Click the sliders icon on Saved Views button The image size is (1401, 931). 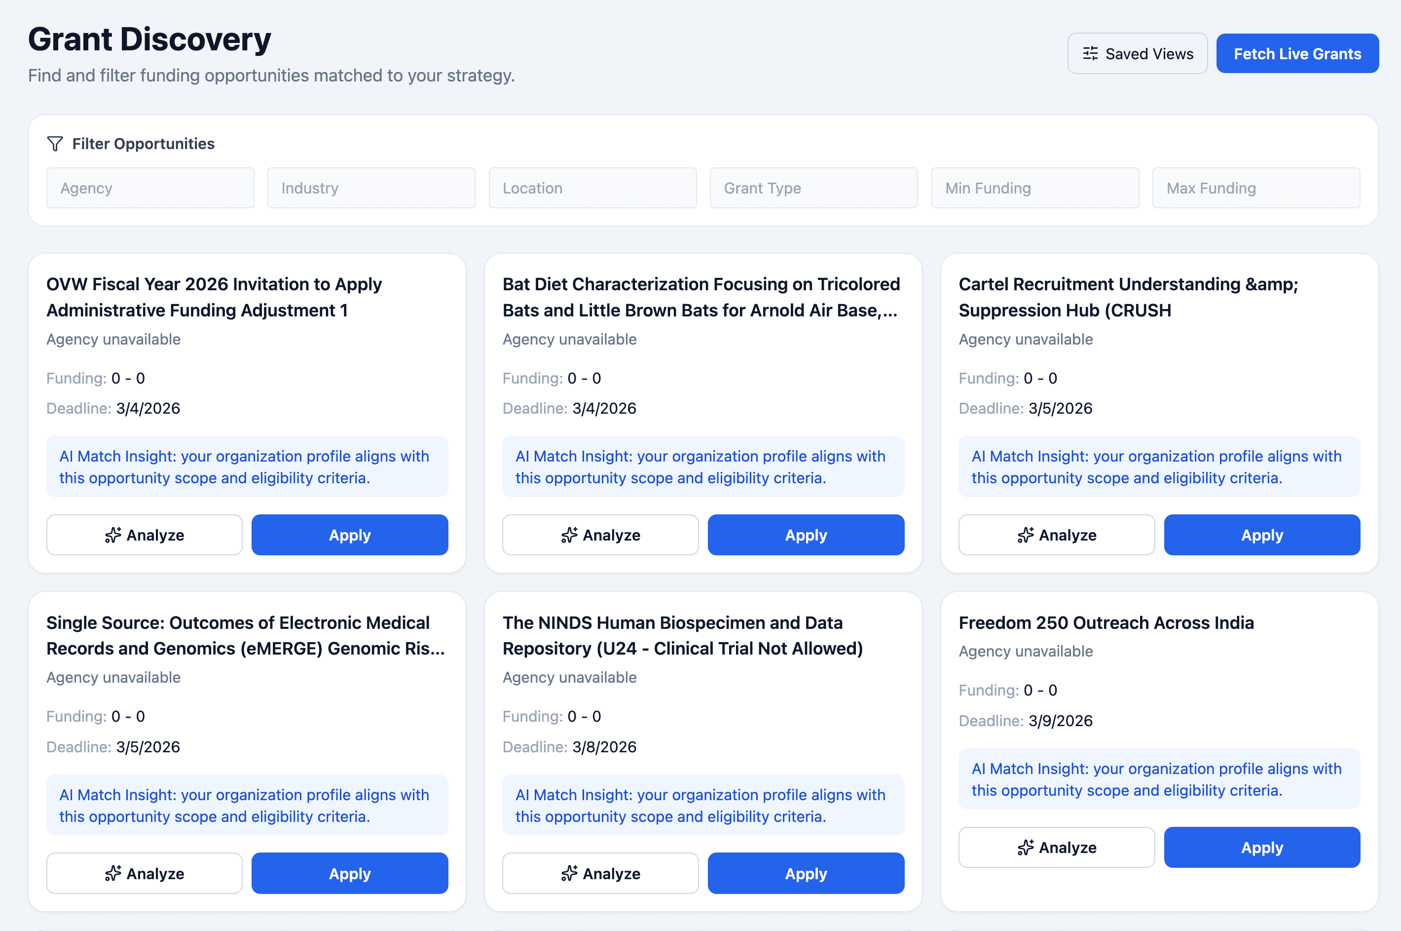coord(1089,53)
